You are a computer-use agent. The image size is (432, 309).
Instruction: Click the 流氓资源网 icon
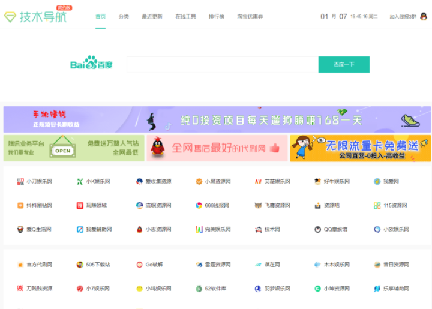pyautogui.click(x=139, y=205)
